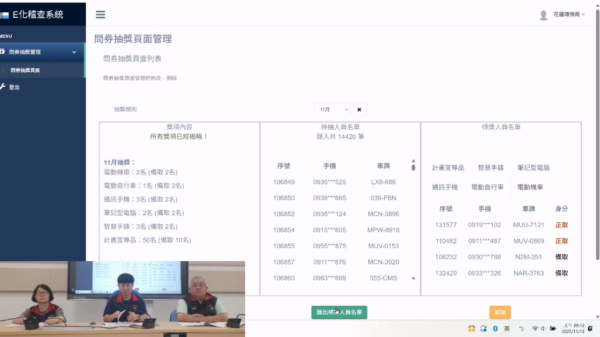Open 問券抽獎頁面 in the sidebar

[x=25, y=70]
